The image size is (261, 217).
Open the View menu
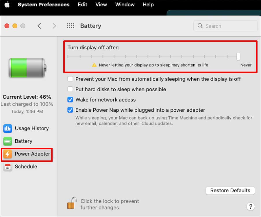(x=101, y=5)
